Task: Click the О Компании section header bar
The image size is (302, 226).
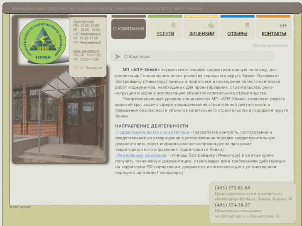Action: pos(193,56)
